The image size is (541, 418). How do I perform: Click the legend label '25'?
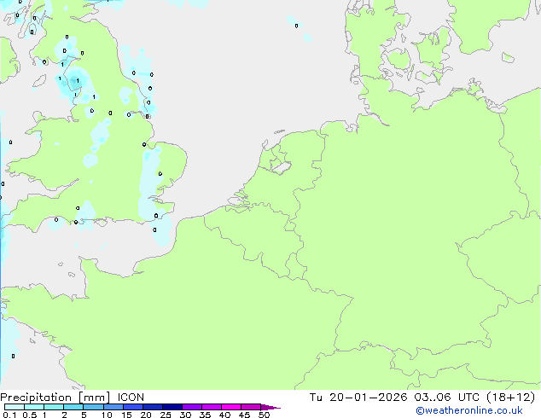[x=166, y=415]
